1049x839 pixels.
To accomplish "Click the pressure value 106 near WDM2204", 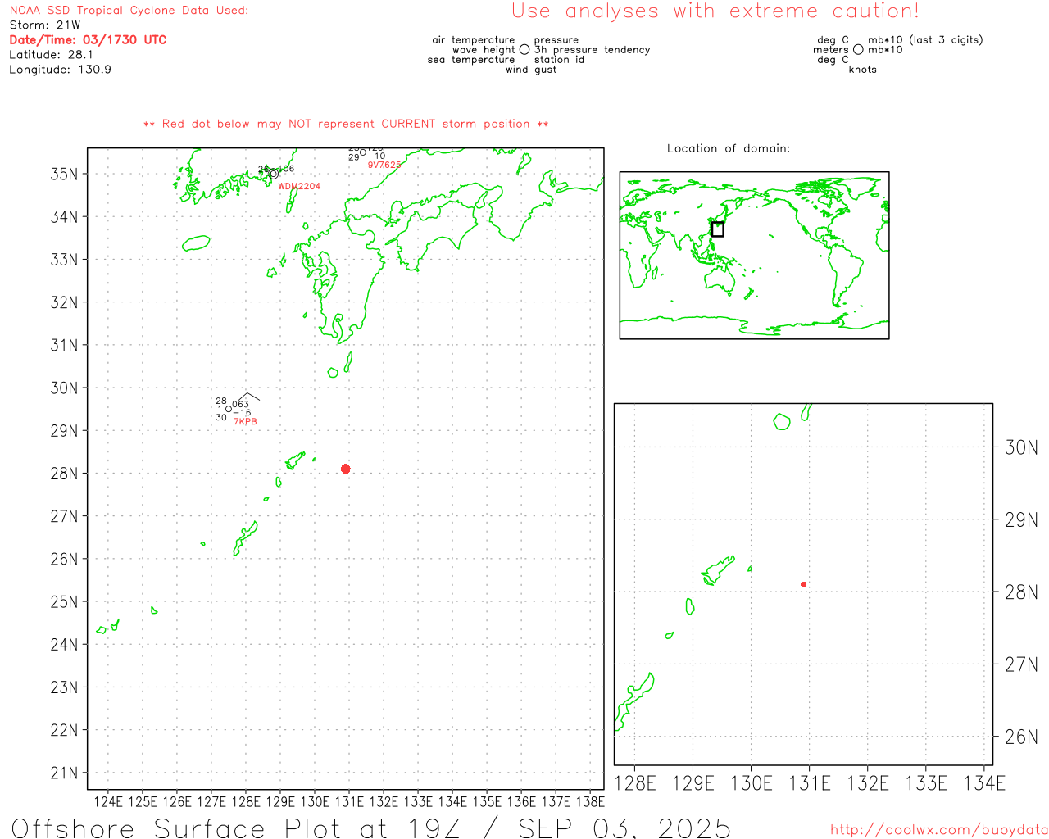I will click(285, 169).
